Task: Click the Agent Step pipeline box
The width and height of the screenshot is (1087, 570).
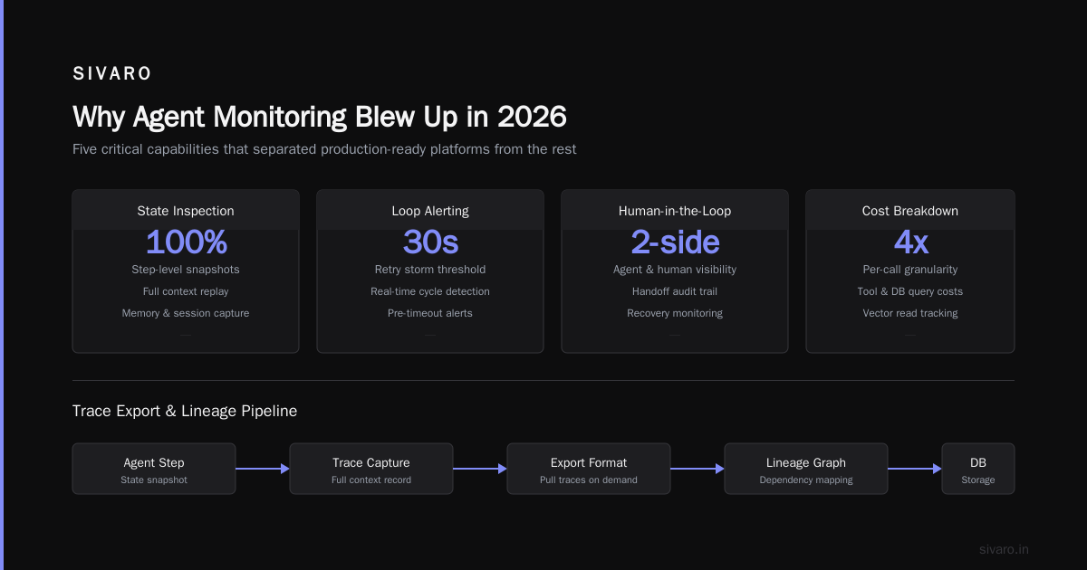Action: [154, 469]
